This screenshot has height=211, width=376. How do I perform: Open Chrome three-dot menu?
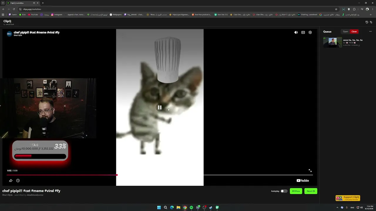point(372,9)
